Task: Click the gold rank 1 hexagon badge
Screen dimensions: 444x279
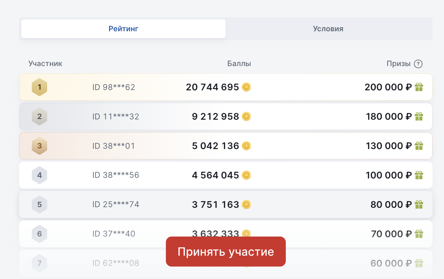Action: coord(40,87)
